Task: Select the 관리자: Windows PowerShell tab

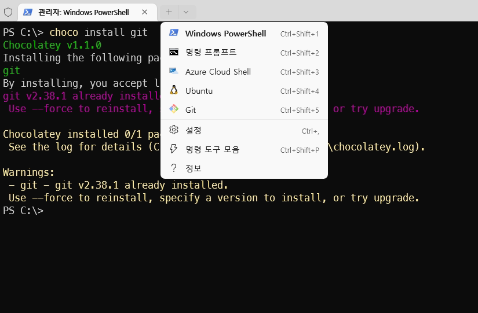Action: [87, 12]
